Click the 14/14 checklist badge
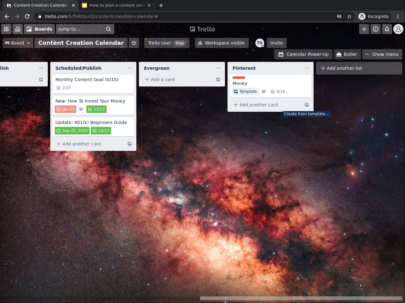The width and height of the screenshot is (405, 303). coord(101,131)
